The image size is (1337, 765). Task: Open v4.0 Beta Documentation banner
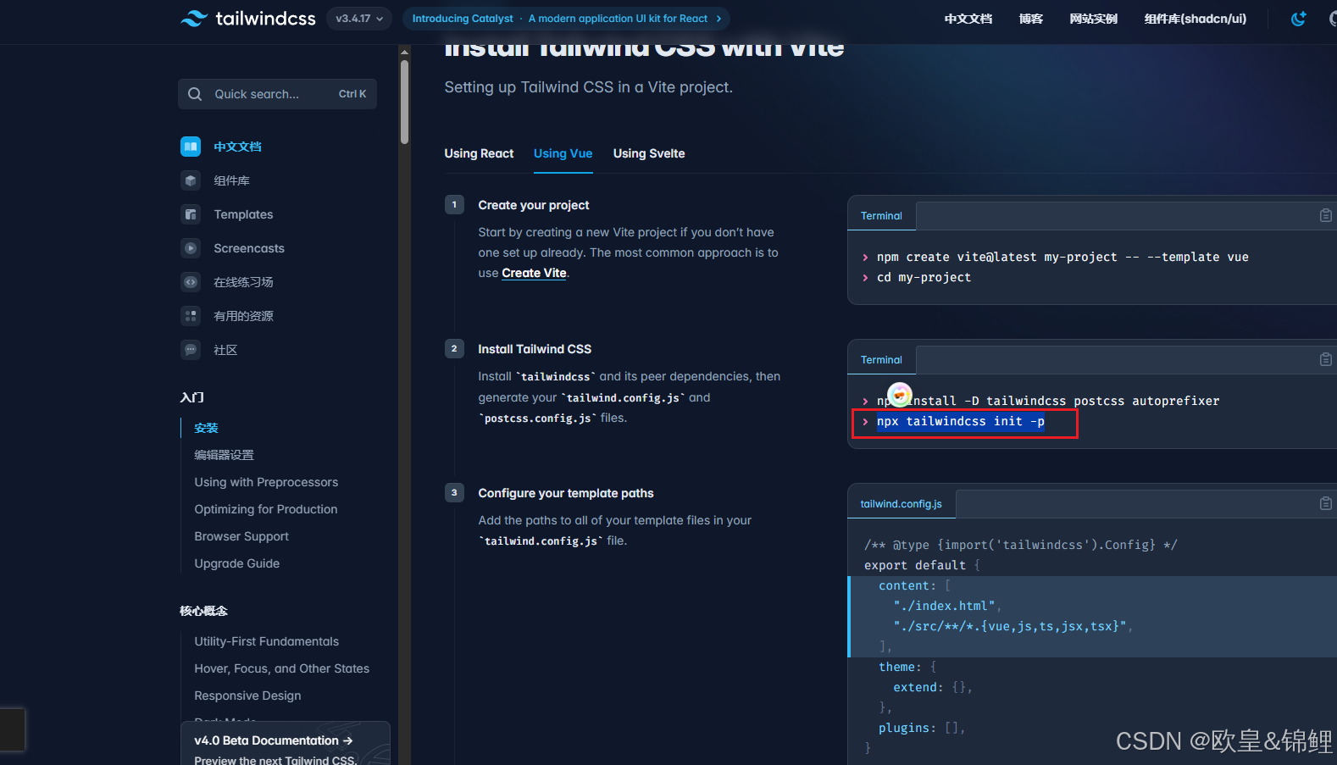286,744
